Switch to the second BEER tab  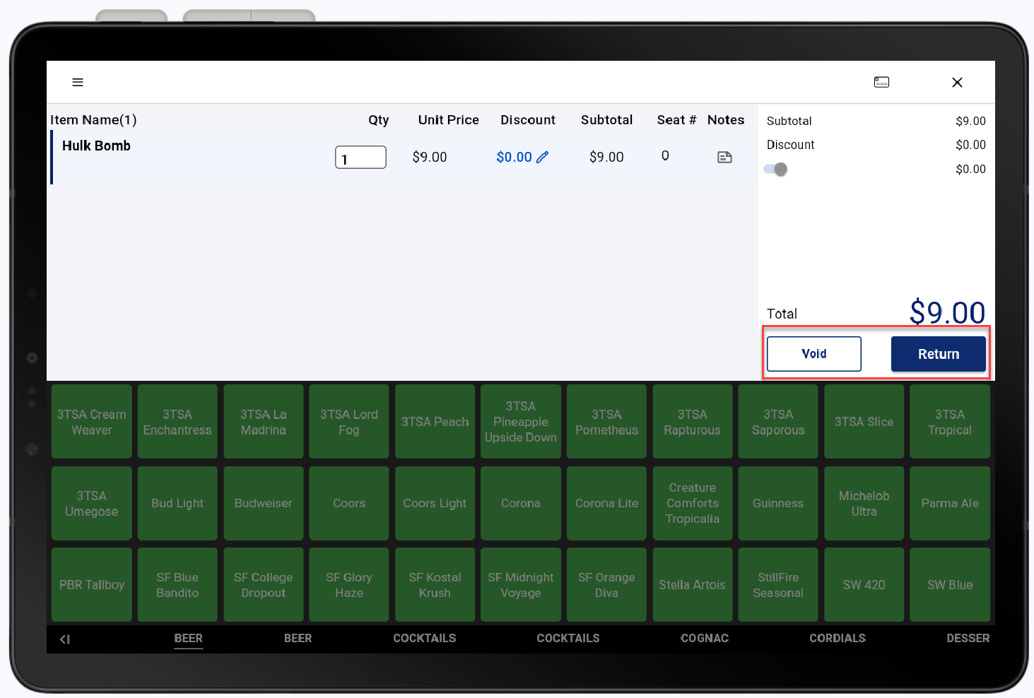click(298, 638)
